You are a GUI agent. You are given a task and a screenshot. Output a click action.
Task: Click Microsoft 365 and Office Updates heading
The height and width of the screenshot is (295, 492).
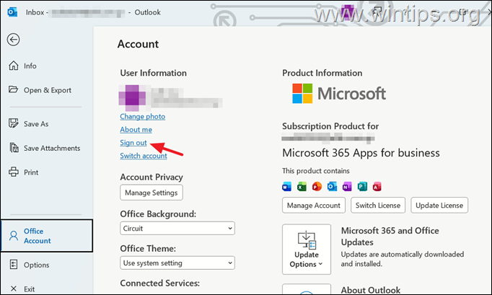point(390,237)
